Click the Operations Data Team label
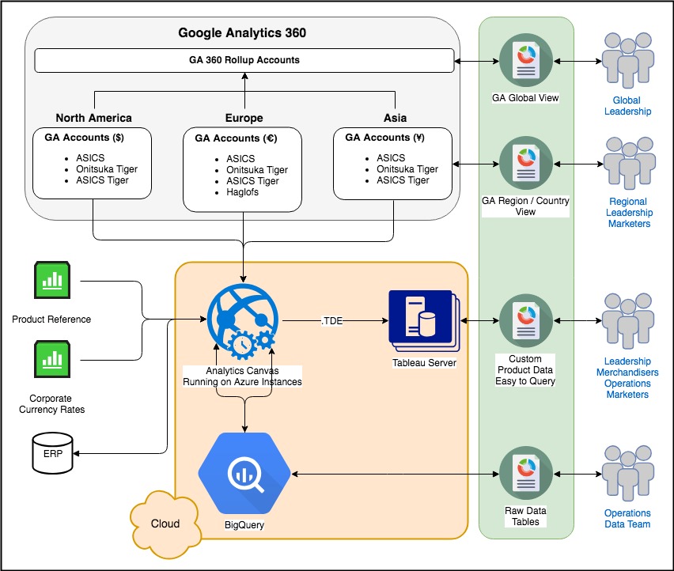 (627, 518)
